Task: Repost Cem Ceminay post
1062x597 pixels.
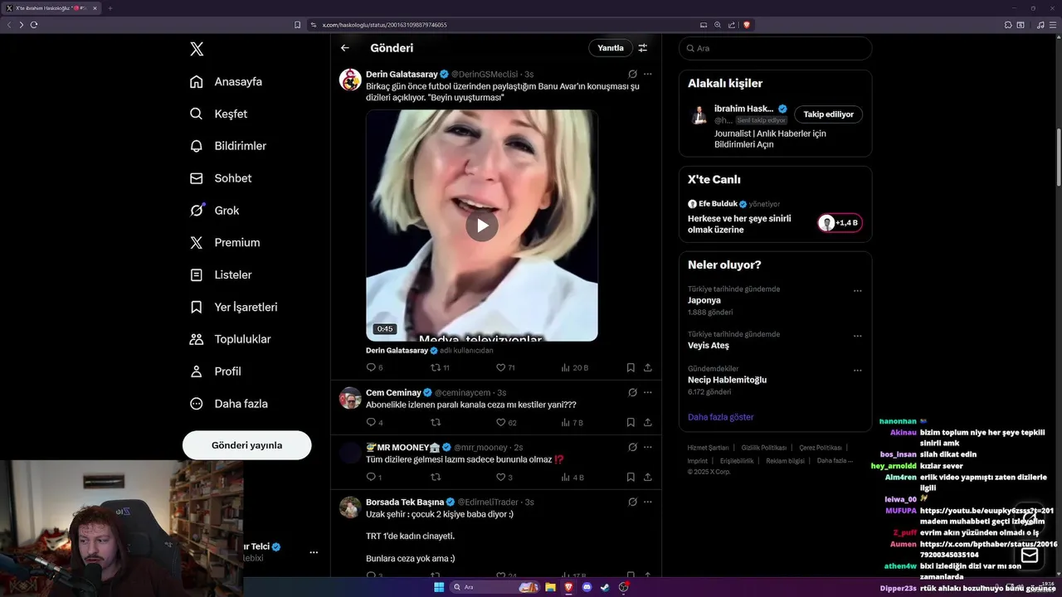Action: [436, 422]
